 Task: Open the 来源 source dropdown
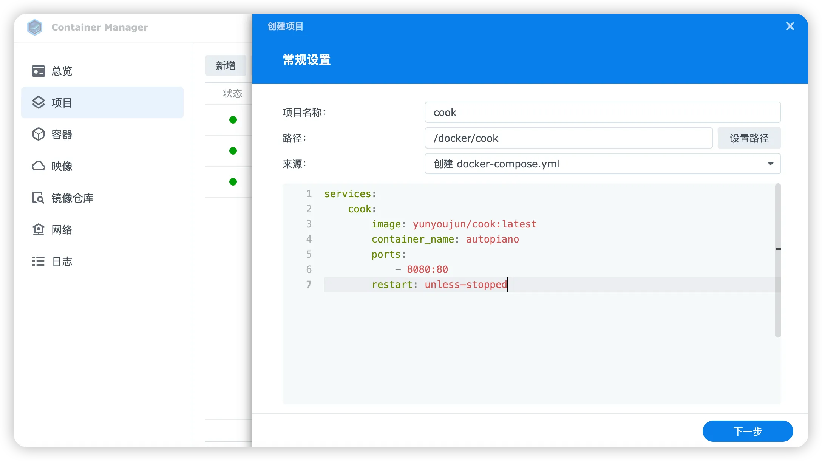[603, 164]
